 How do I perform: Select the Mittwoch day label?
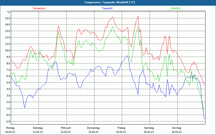66,128
